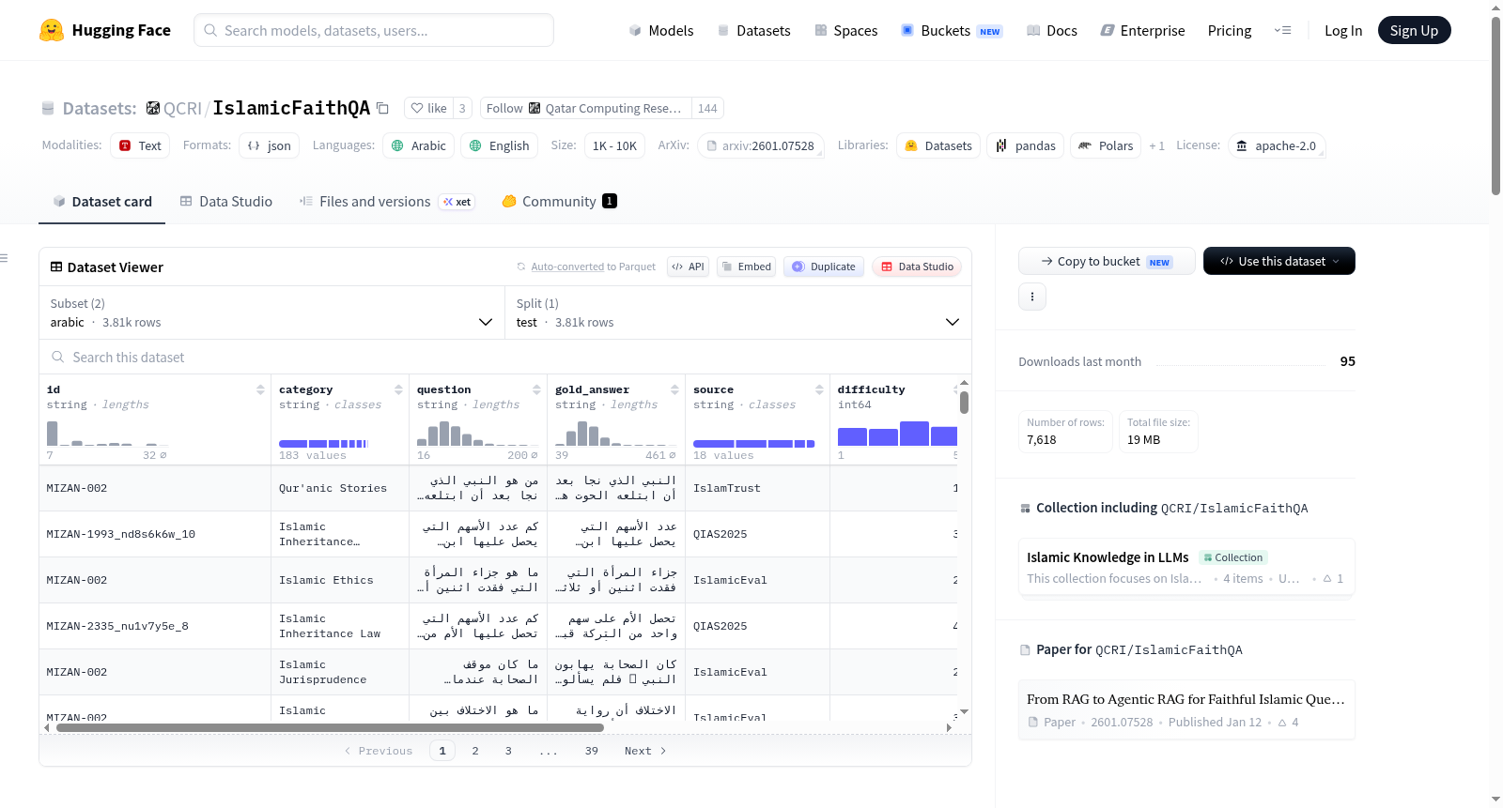Focus the Search models, datasets, users field
The height and width of the screenshot is (808, 1503).
click(374, 30)
